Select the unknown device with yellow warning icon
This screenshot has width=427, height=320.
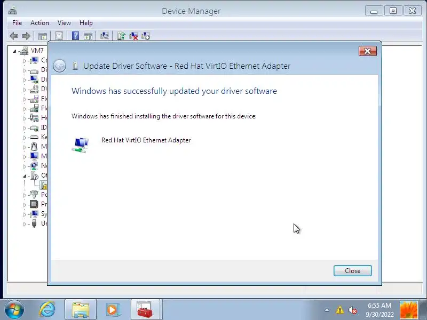click(x=43, y=185)
